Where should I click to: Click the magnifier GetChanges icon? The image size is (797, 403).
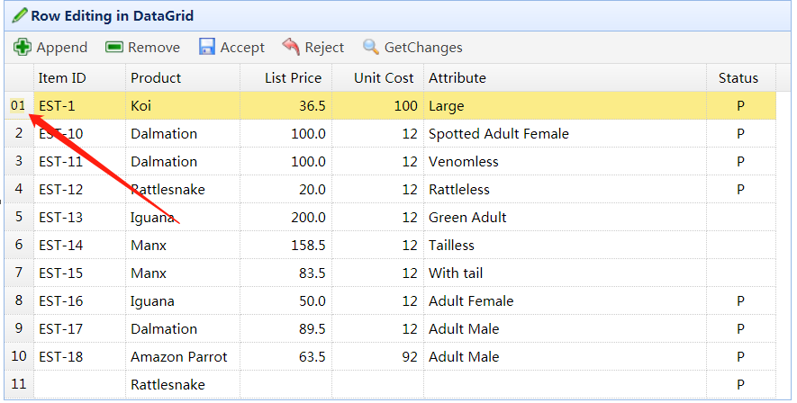[371, 47]
